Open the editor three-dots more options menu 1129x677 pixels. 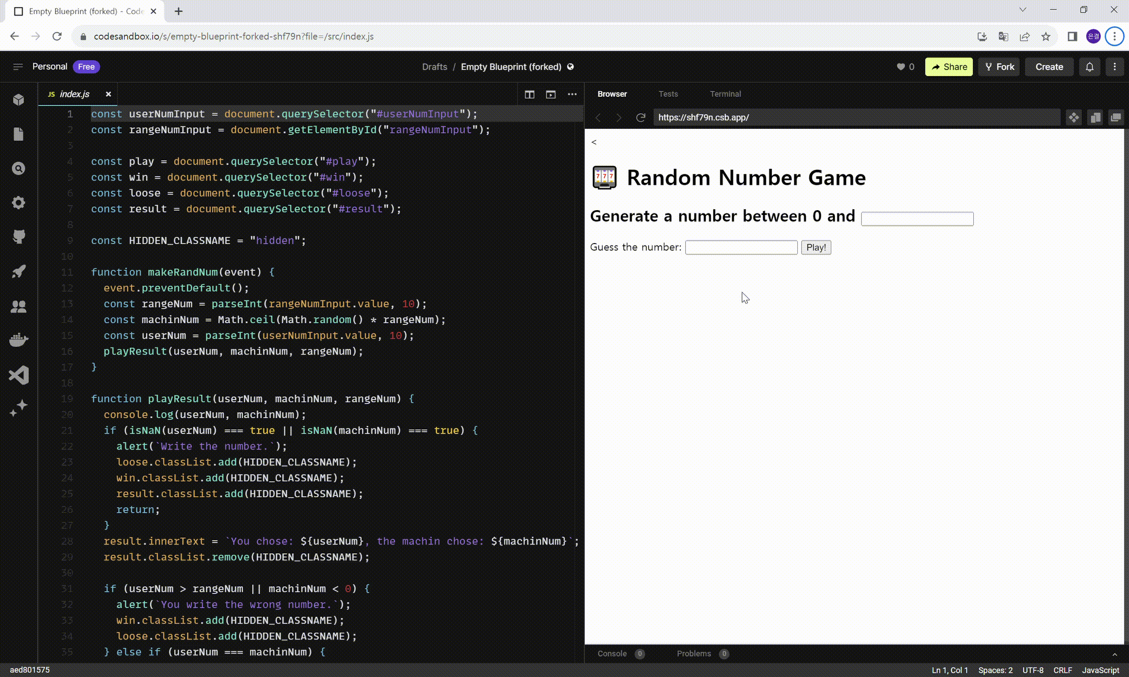pos(572,94)
